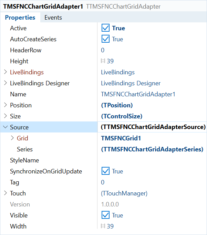
Task: Click the Height value icon
Action: click(x=103, y=61)
